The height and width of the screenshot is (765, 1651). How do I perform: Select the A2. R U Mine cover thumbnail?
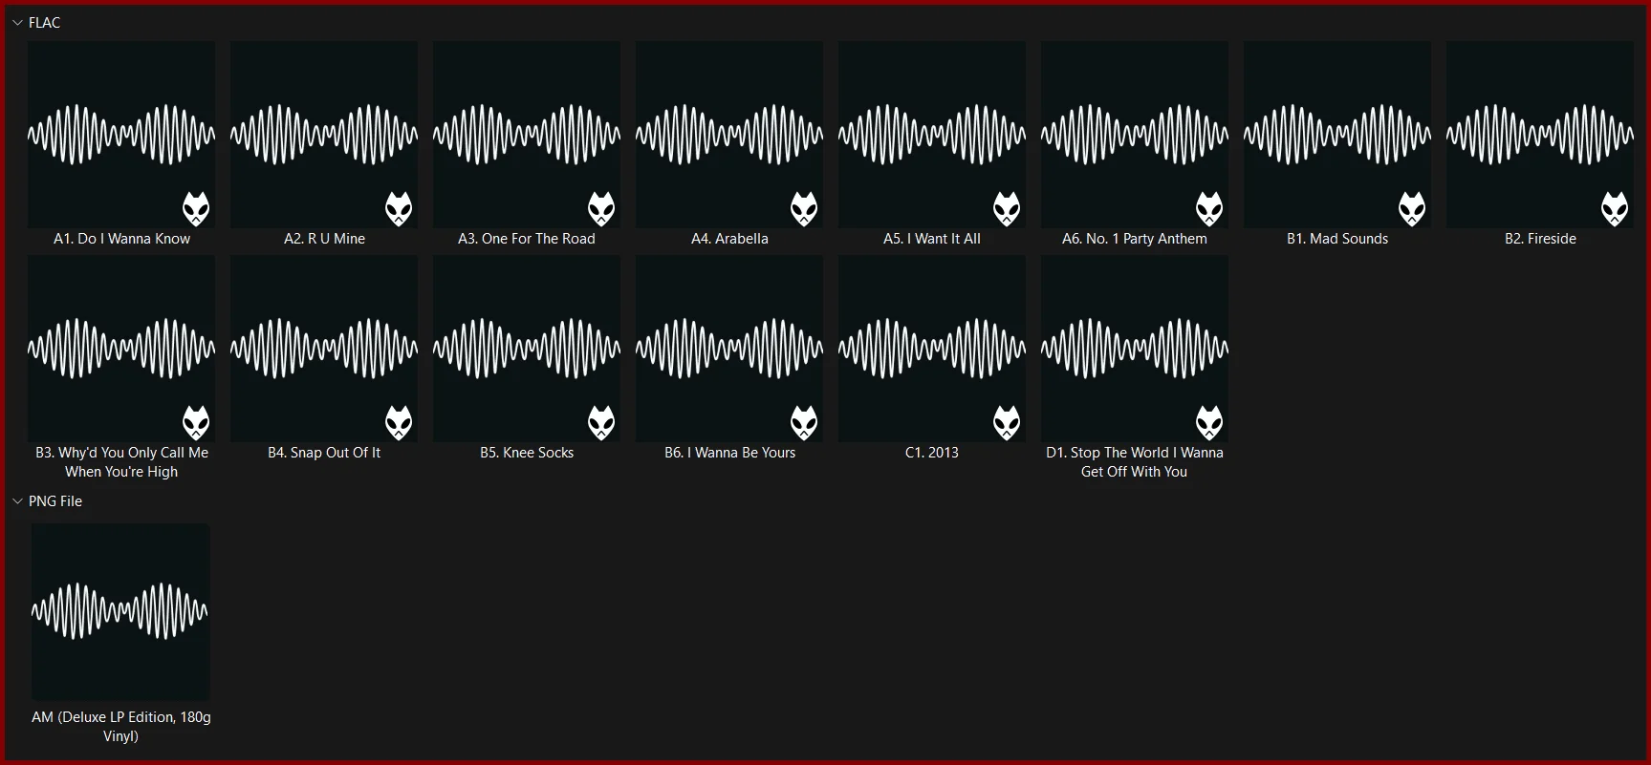tap(324, 135)
